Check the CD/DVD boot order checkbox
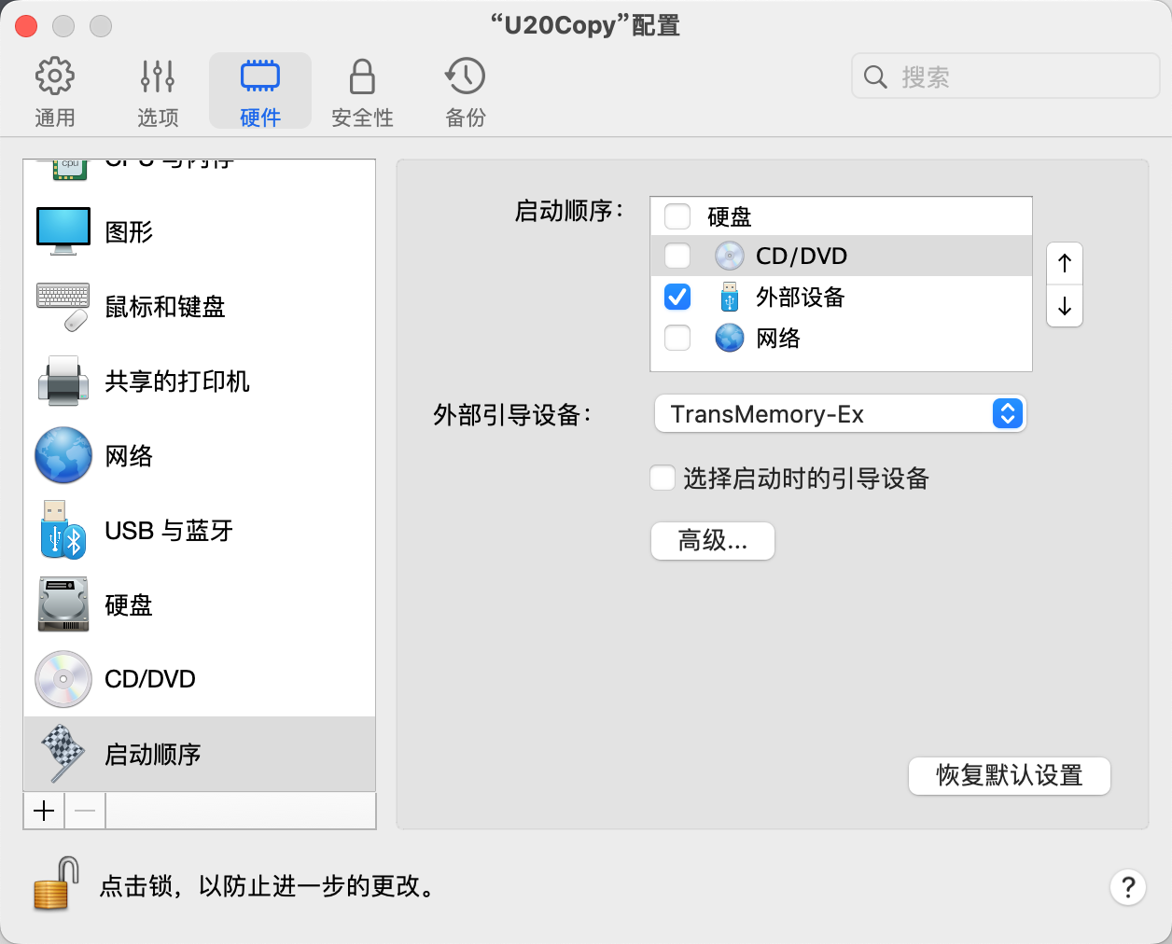Screen dimensions: 1172x944 [x=677, y=256]
